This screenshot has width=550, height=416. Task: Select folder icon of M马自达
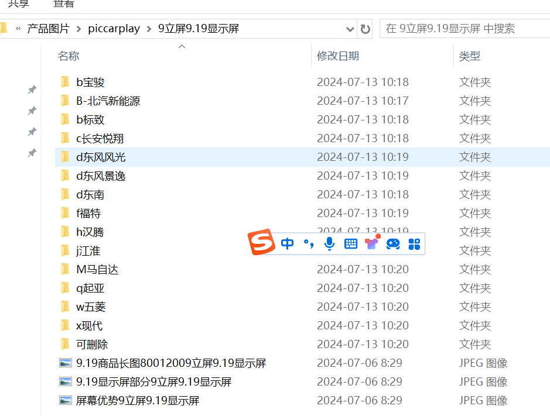click(65, 270)
